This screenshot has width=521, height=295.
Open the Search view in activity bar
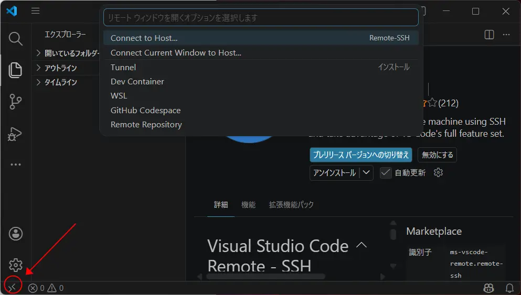[15, 39]
